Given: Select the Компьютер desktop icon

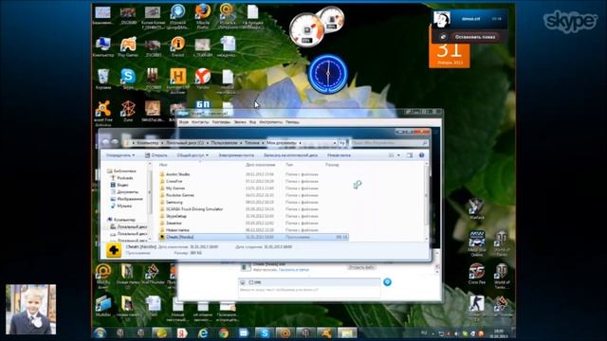Looking at the screenshot, I should click(103, 45).
